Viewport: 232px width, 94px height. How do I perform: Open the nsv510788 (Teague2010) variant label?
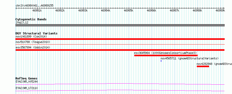[33, 42]
